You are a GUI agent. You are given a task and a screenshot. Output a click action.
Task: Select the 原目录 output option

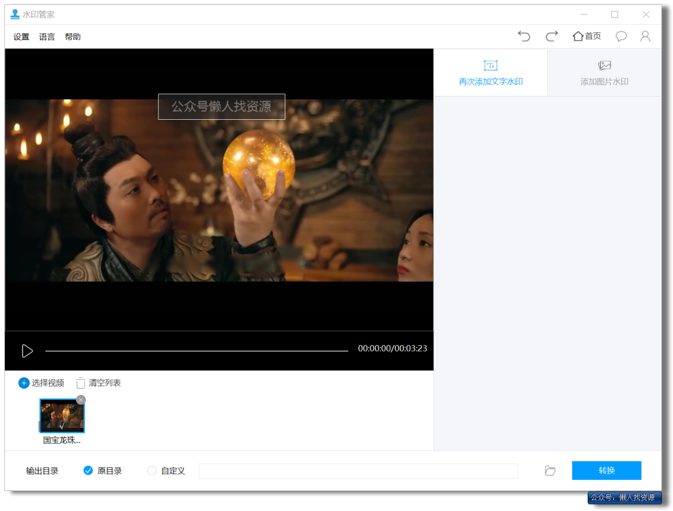[103, 470]
